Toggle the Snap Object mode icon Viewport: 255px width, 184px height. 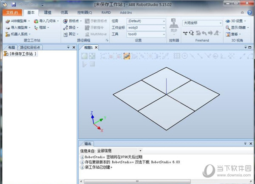pyautogui.click(x=177, y=56)
